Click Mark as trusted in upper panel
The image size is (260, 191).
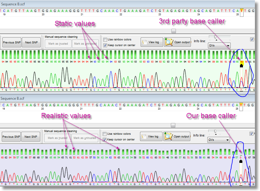[58, 44]
